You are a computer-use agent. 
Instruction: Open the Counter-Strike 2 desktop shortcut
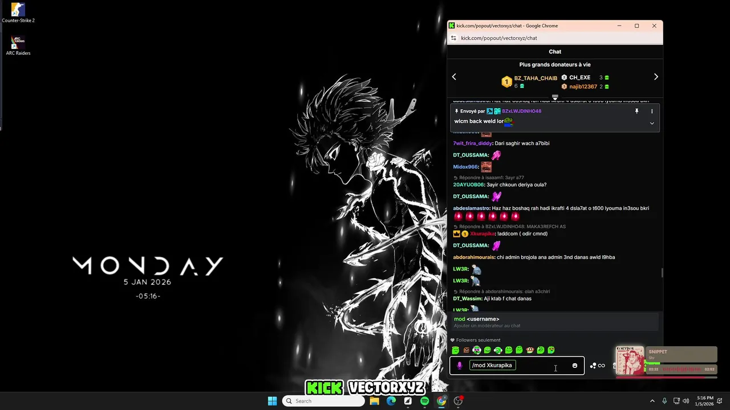coord(18,13)
